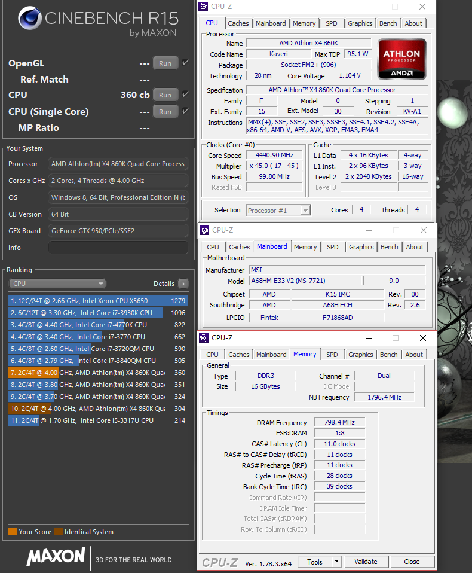The height and width of the screenshot is (573, 472).
Task: Run the OpenGL benchmark
Action: click(165, 63)
